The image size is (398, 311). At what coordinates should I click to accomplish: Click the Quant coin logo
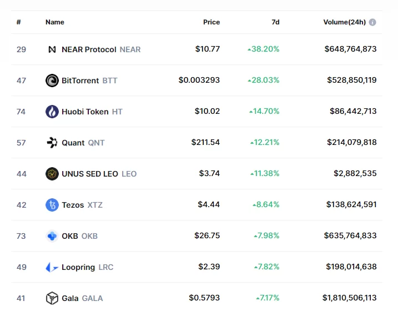tap(52, 143)
